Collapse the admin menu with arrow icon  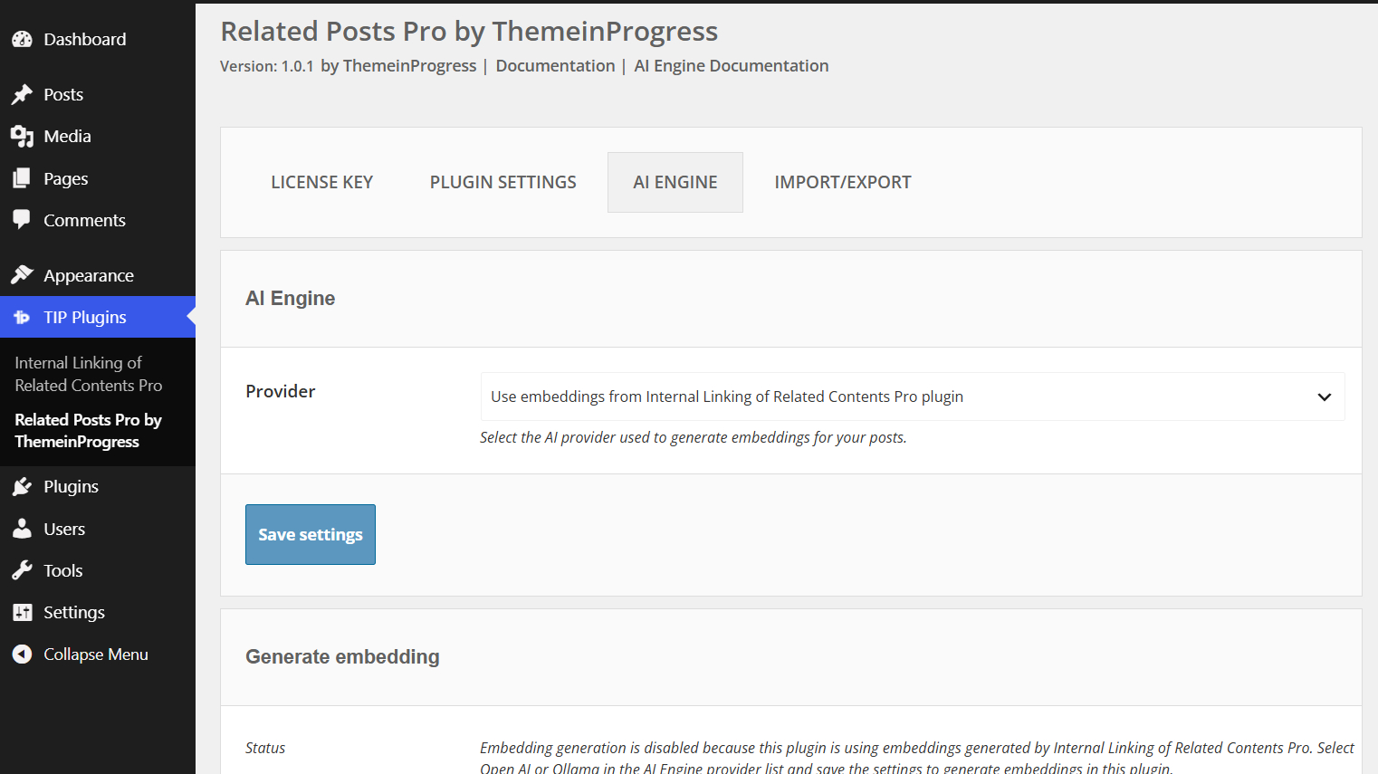pyautogui.click(x=22, y=654)
